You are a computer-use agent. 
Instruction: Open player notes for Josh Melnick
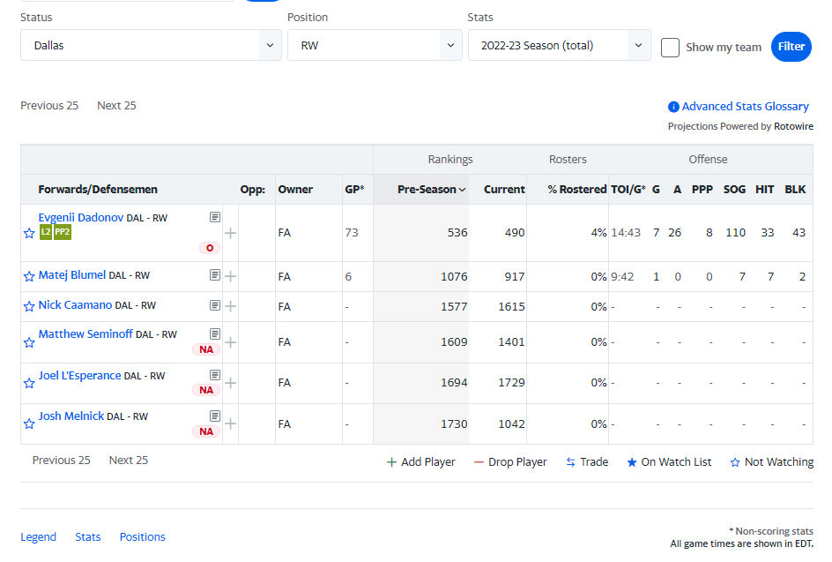click(x=215, y=416)
